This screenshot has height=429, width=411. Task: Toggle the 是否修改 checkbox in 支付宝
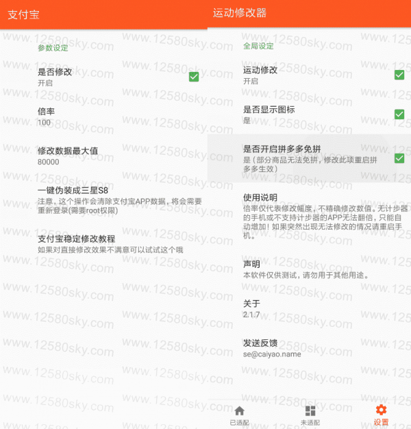click(194, 77)
